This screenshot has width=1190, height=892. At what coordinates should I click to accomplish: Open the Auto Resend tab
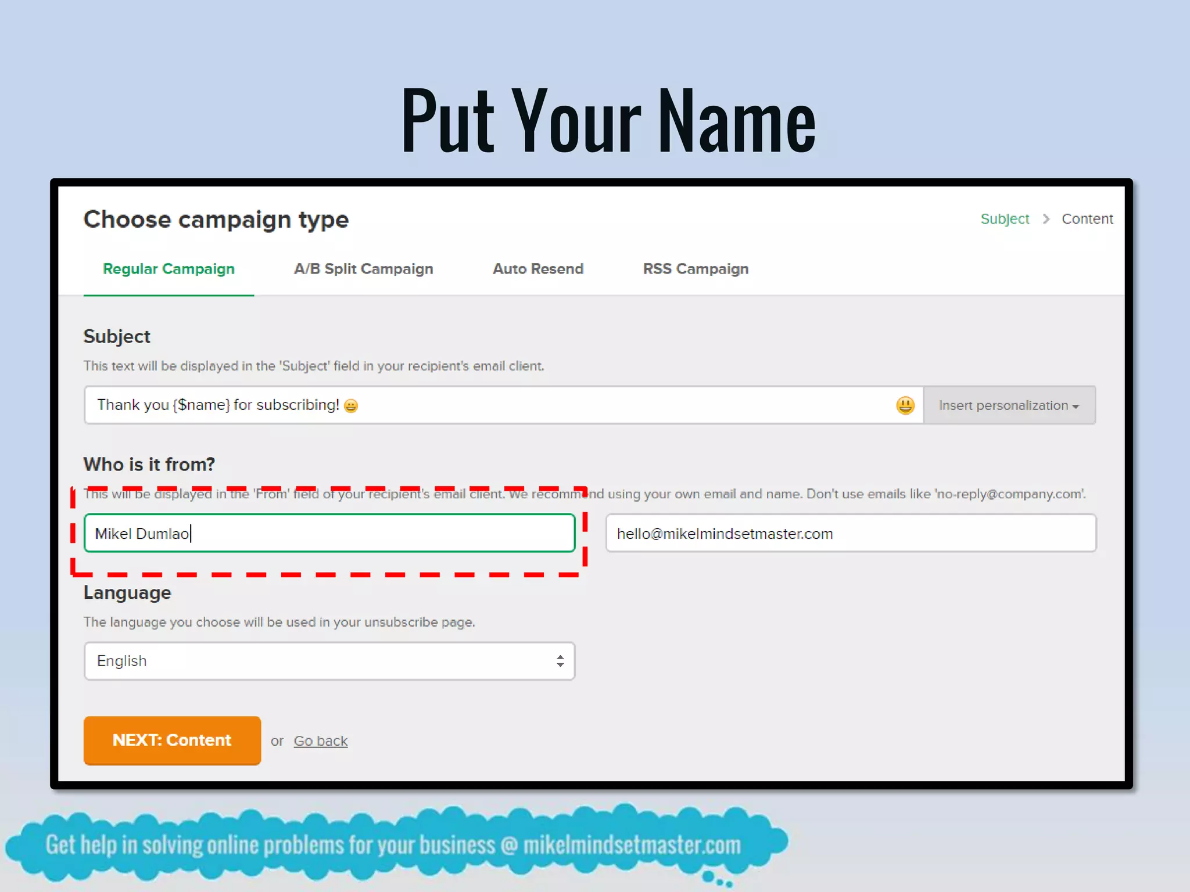537,269
